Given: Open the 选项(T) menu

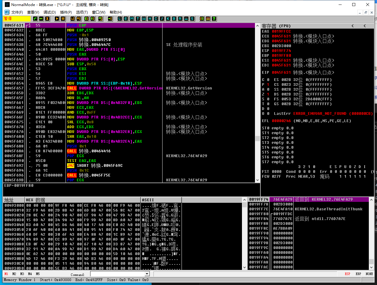Looking at the screenshot, I should (x=82, y=12).
